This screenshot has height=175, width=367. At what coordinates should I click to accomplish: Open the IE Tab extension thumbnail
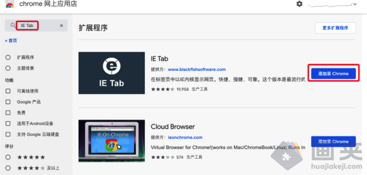pyautogui.click(x=112, y=73)
